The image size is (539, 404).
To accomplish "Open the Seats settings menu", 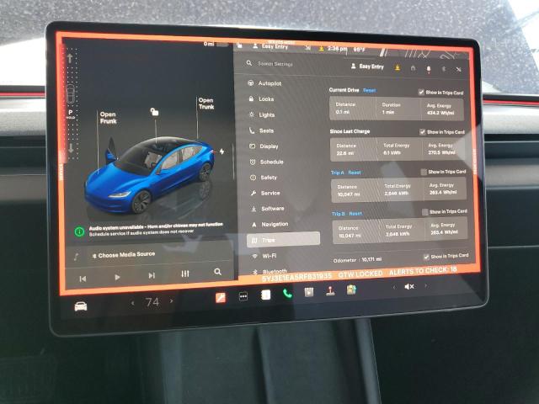I will tap(262, 130).
